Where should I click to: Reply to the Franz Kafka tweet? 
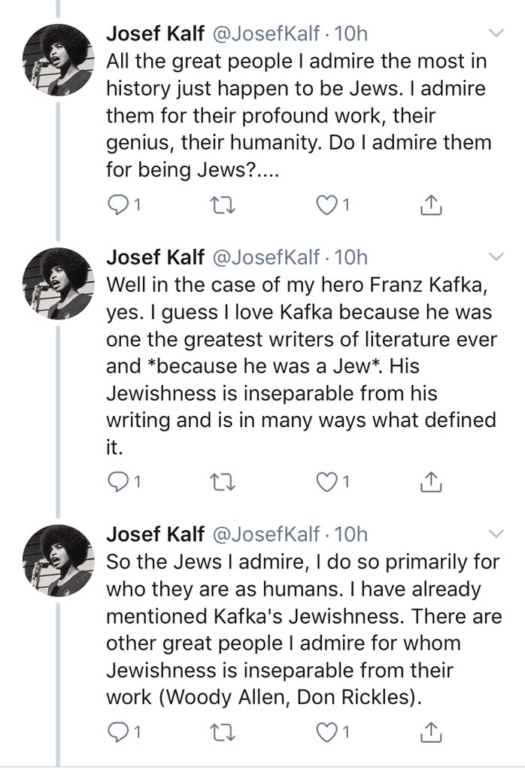[117, 483]
